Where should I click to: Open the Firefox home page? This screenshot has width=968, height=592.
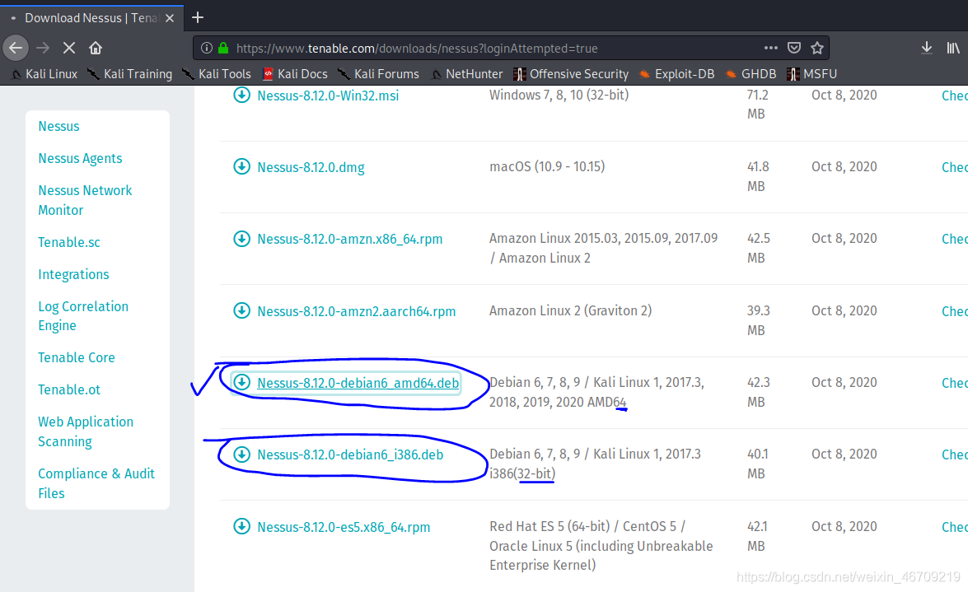pyautogui.click(x=95, y=48)
